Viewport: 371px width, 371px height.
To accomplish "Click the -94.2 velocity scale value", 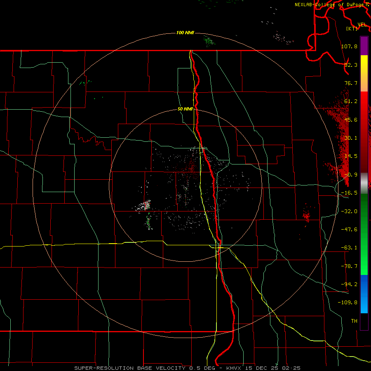I will tap(349, 284).
